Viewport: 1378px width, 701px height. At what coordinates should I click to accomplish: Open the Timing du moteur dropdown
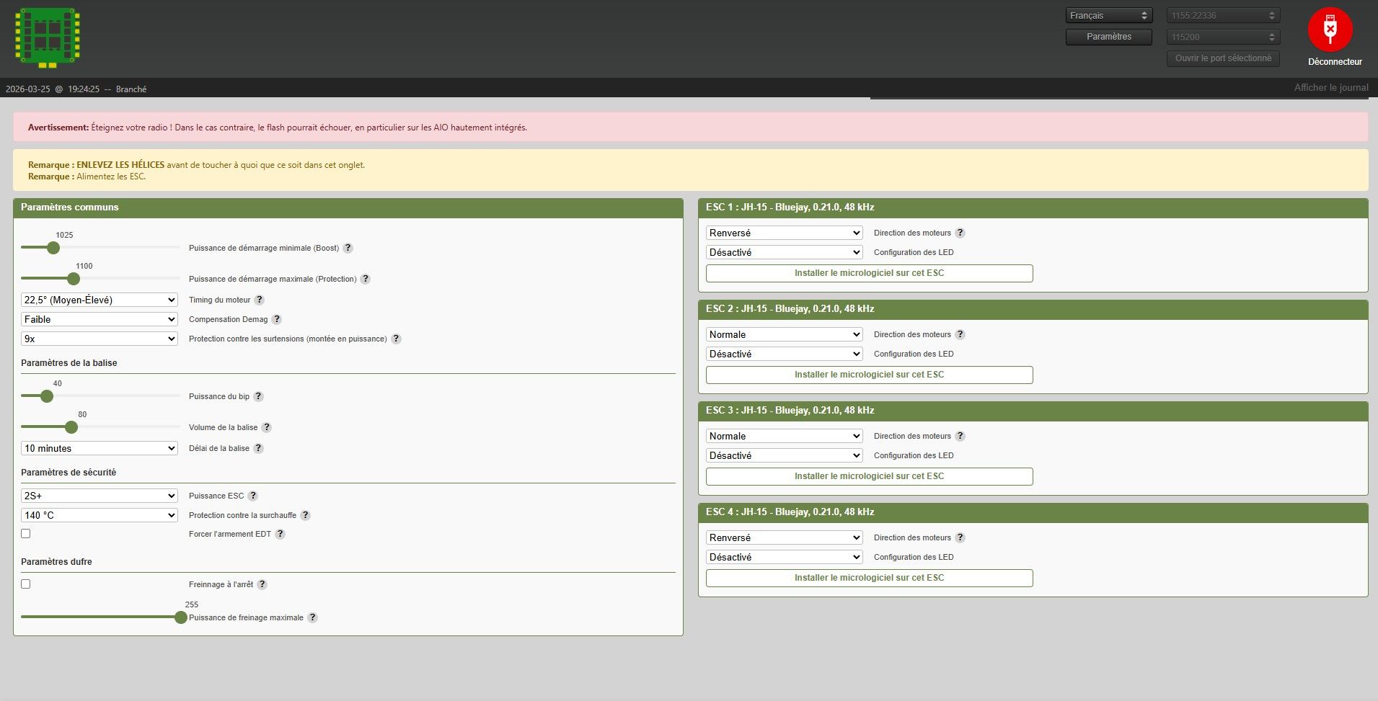click(x=100, y=300)
